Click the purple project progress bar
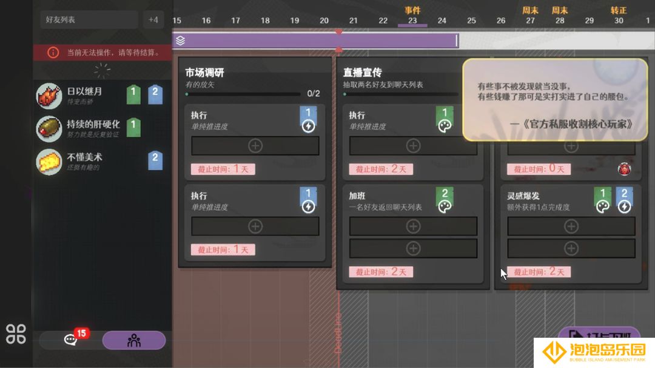Viewport: 655px width, 368px height. (x=315, y=41)
